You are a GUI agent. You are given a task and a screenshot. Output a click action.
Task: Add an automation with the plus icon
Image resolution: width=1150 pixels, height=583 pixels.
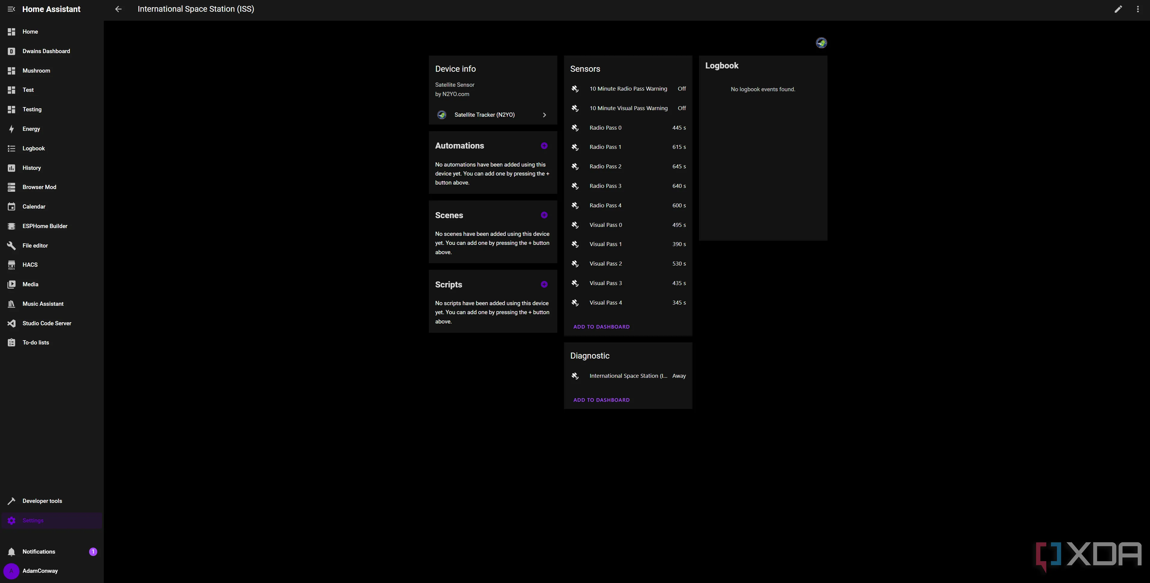544,146
